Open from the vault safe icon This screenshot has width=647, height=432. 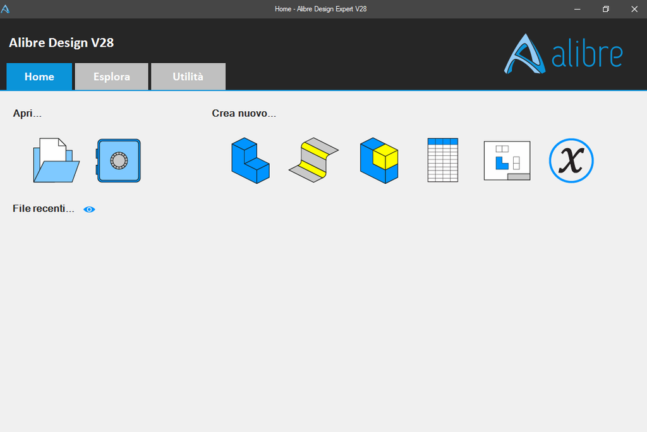(119, 160)
